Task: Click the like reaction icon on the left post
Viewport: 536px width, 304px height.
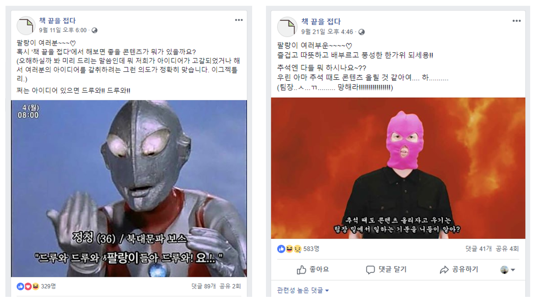Action: [20, 286]
